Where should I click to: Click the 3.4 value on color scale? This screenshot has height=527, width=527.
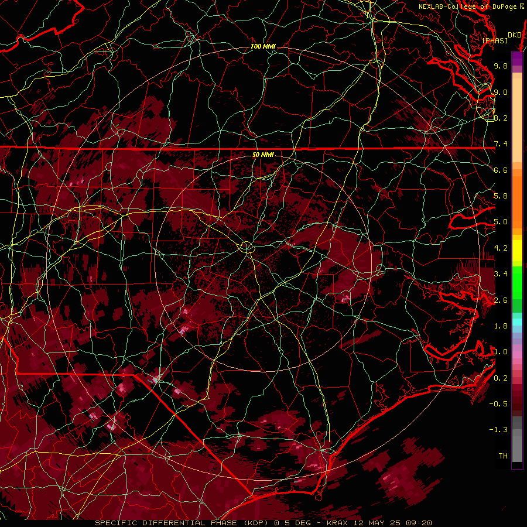501,274
